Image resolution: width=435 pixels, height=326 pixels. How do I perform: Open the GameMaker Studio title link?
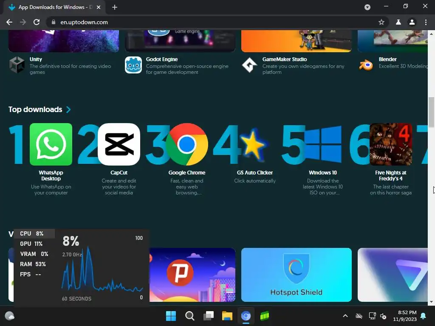pos(285,59)
